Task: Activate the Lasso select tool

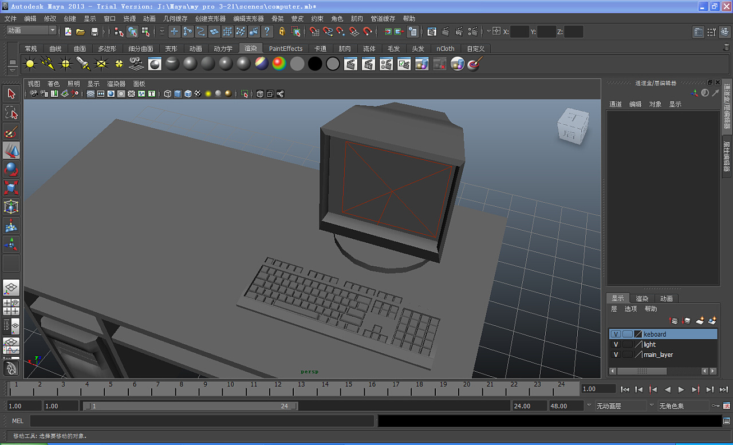Action: coord(11,113)
